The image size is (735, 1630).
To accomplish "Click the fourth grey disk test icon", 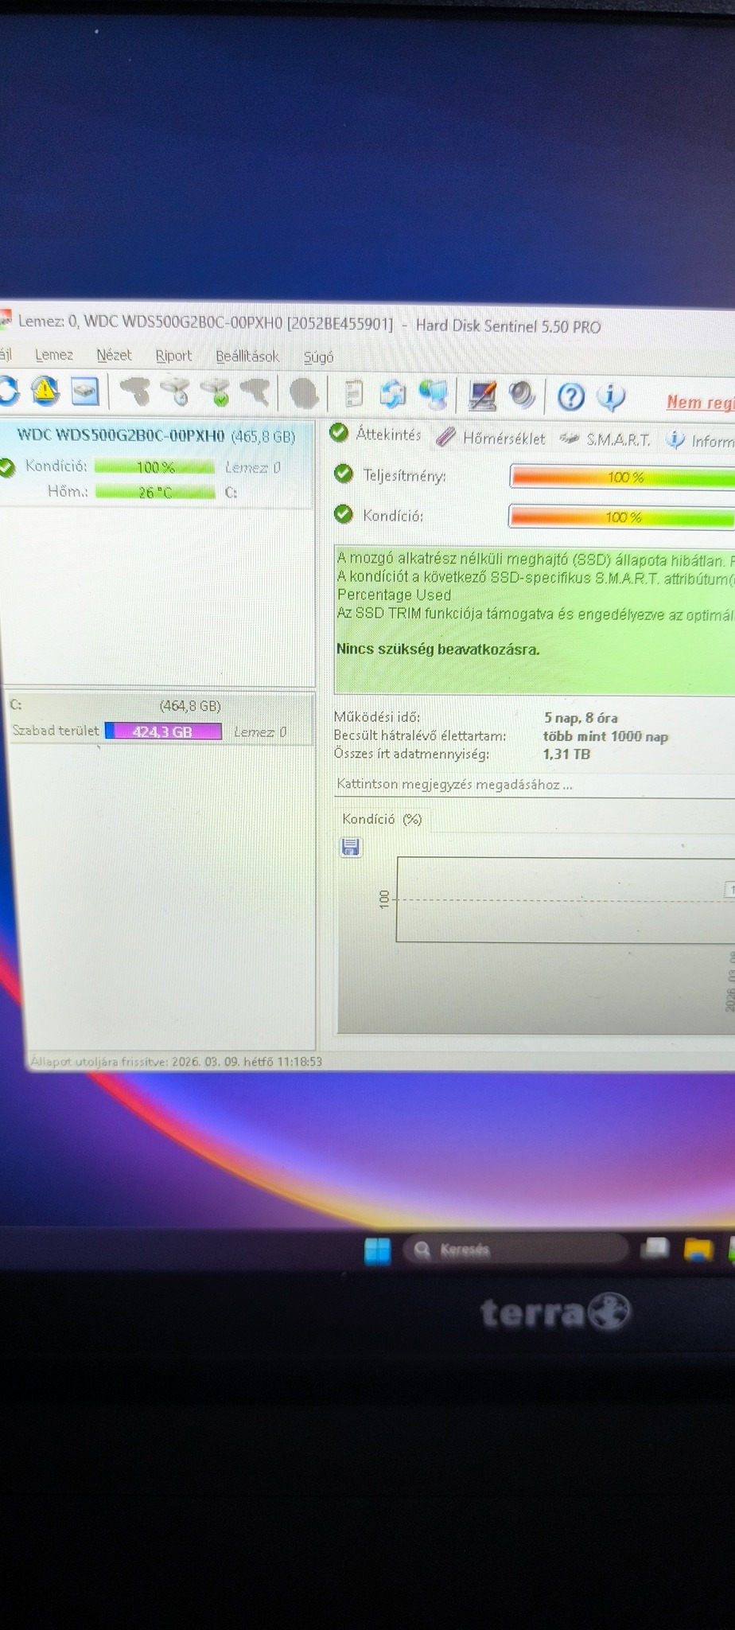I will 255,392.
